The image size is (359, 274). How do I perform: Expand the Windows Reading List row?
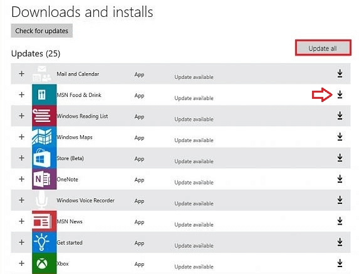(21, 116)
